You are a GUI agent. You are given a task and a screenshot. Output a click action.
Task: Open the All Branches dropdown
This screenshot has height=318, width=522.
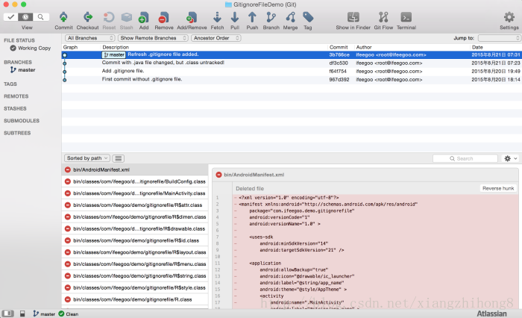pyautogui.click(x=90, y=38)
